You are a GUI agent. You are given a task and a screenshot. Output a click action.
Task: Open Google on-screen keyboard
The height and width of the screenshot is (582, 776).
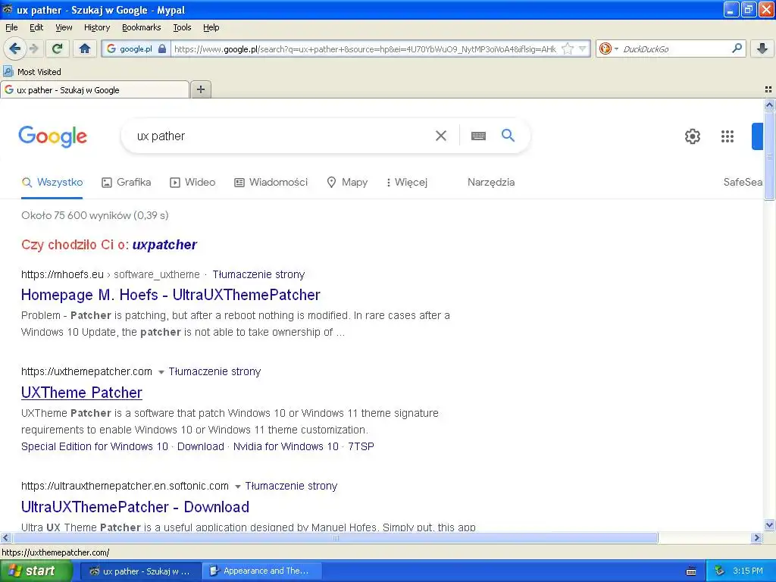tap(478, 136)
